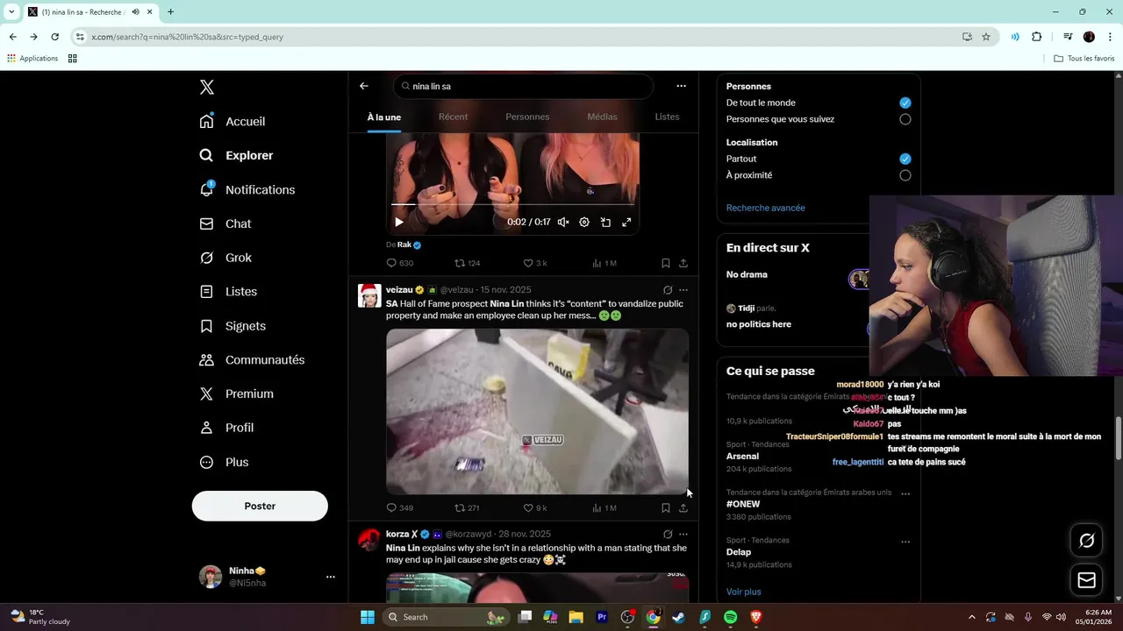This screenshot has width=1123, height=631.
Task: Open Recherche avancée link
Action: 765,208
